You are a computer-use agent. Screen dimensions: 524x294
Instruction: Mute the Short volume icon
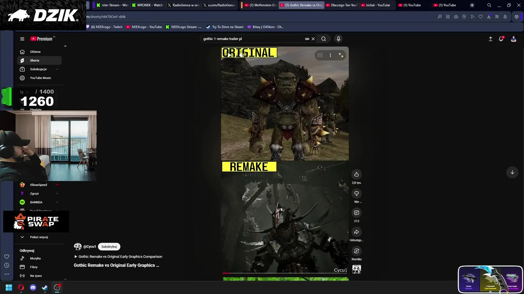(x=242, y=55)
